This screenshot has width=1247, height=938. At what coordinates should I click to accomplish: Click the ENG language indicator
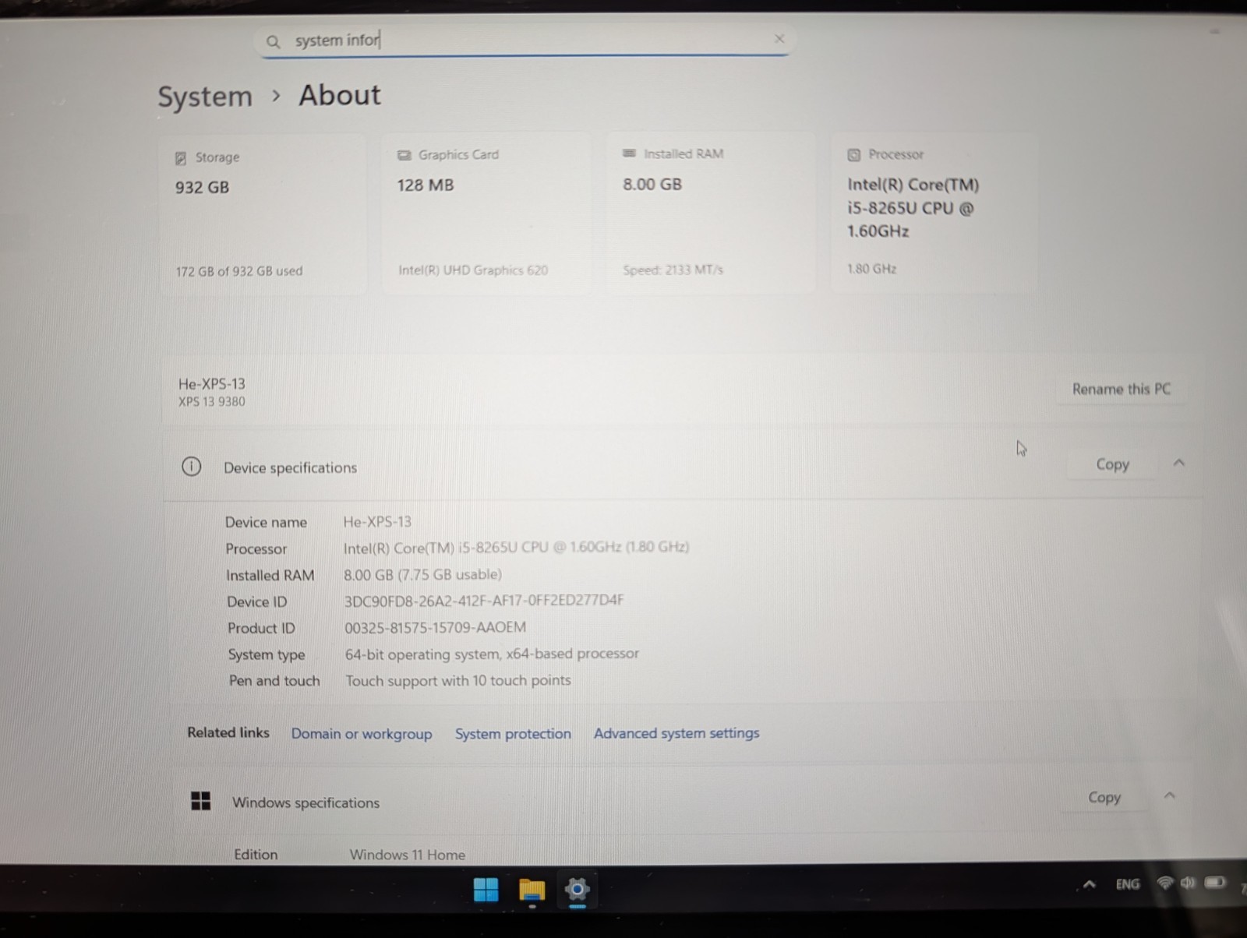point(1128,884)
